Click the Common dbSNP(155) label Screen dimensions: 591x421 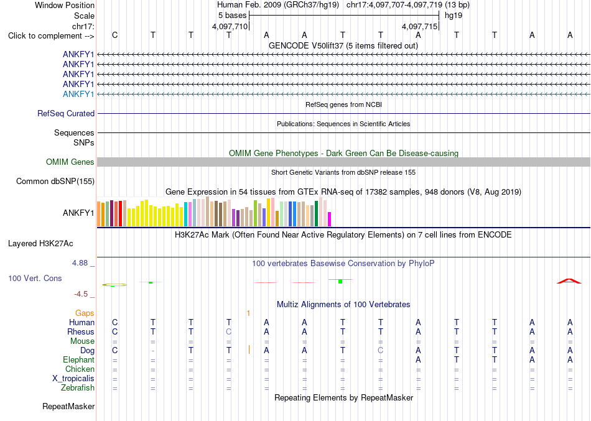pos(55,182)
